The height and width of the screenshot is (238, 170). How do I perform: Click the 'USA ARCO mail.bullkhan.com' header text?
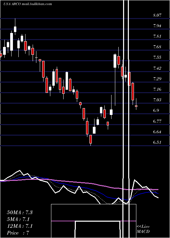click(28, 4)
